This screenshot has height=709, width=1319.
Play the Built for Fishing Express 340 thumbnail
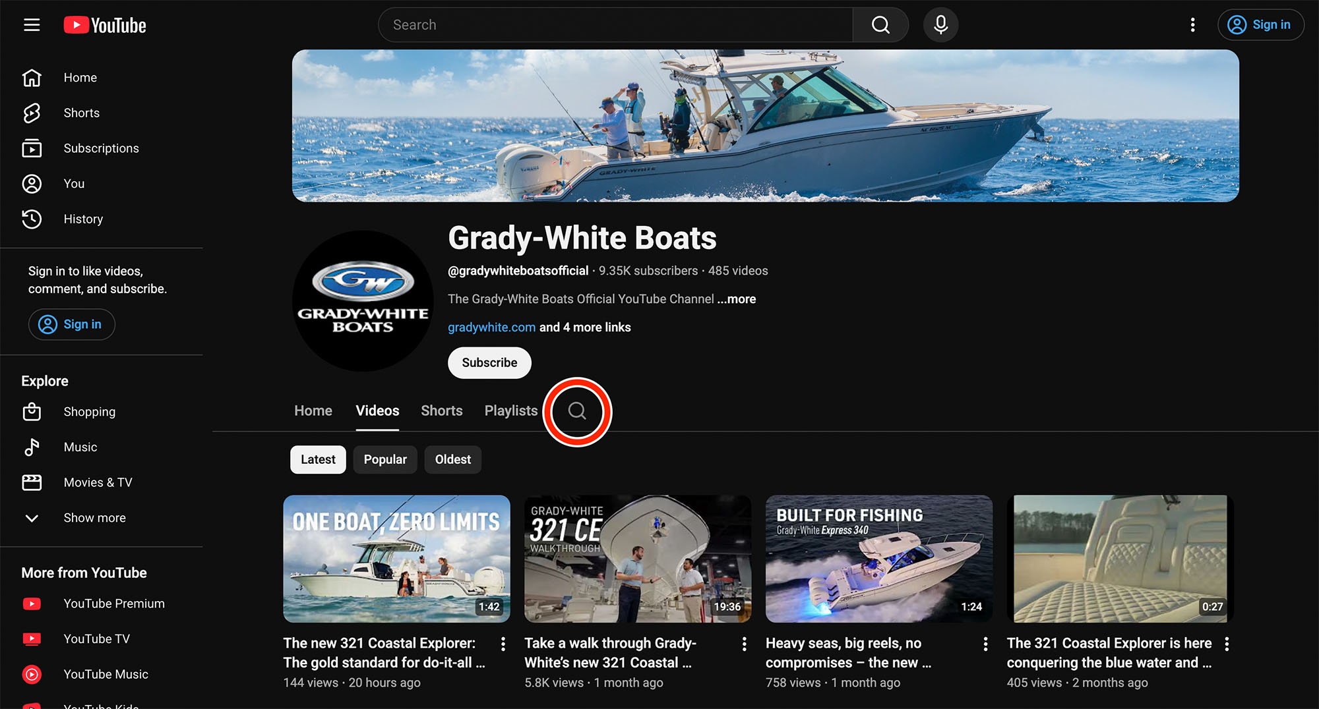(879, 559)
